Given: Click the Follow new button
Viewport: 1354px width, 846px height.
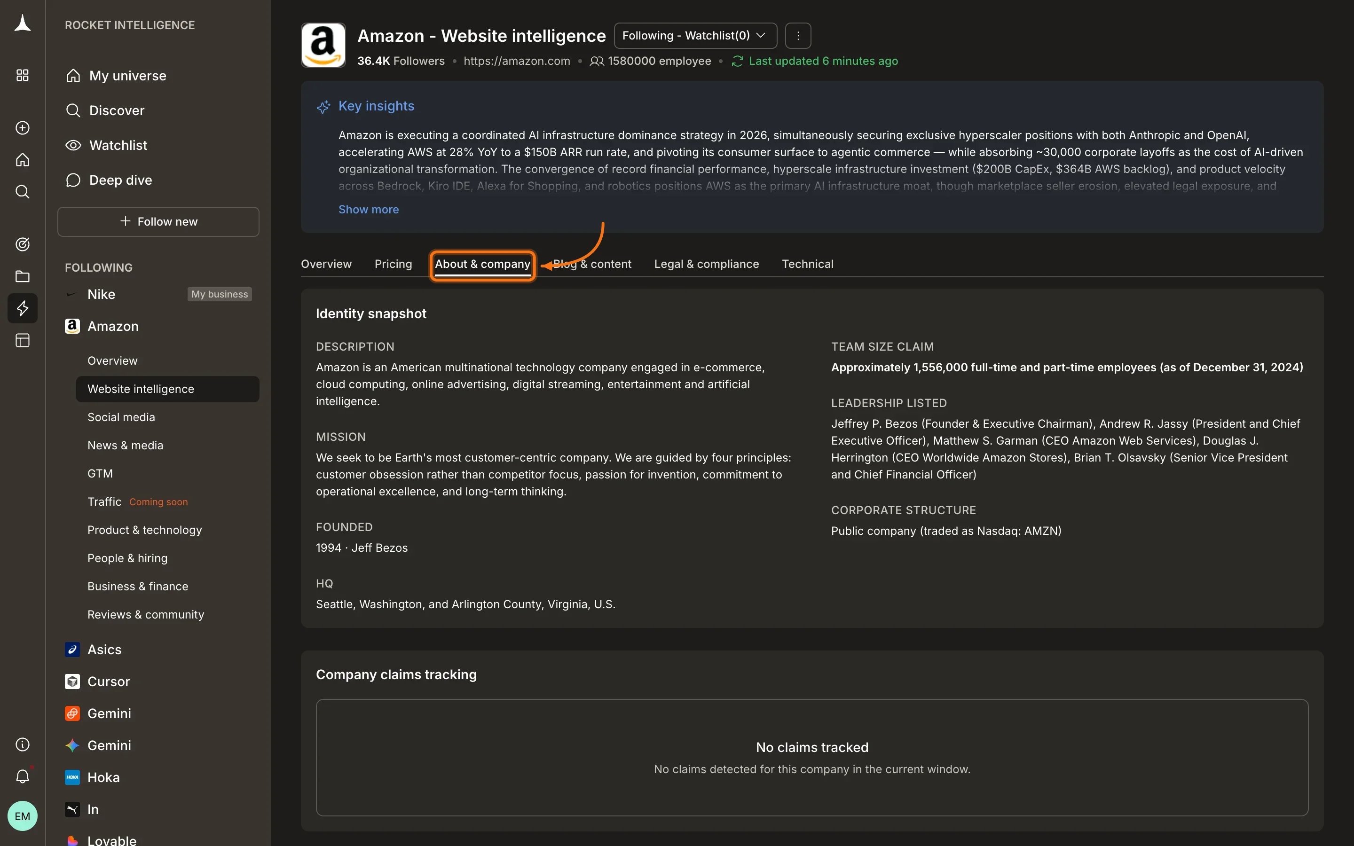Looking at the screenshot, I should (x=158, y=221).
